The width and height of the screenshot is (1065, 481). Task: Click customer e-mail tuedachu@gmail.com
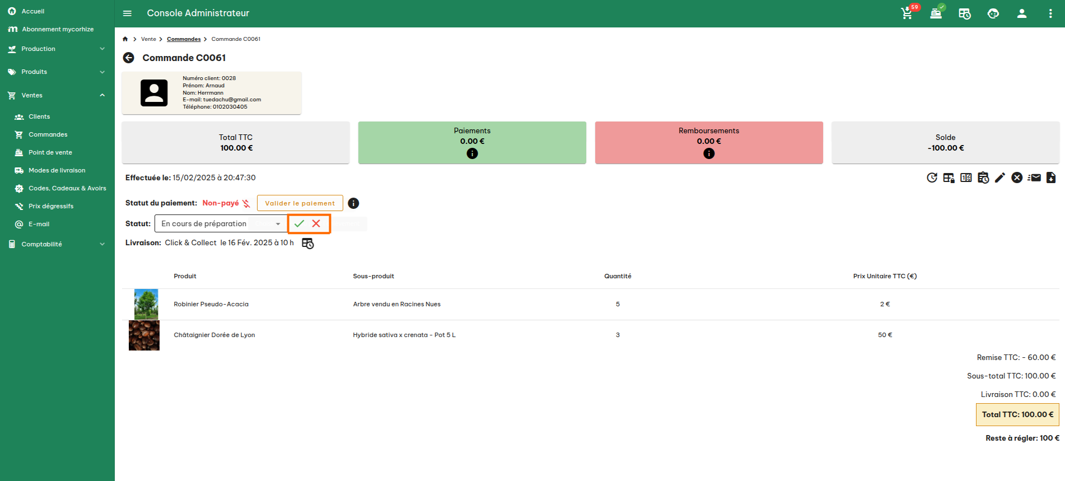click(x=232, y=100)
